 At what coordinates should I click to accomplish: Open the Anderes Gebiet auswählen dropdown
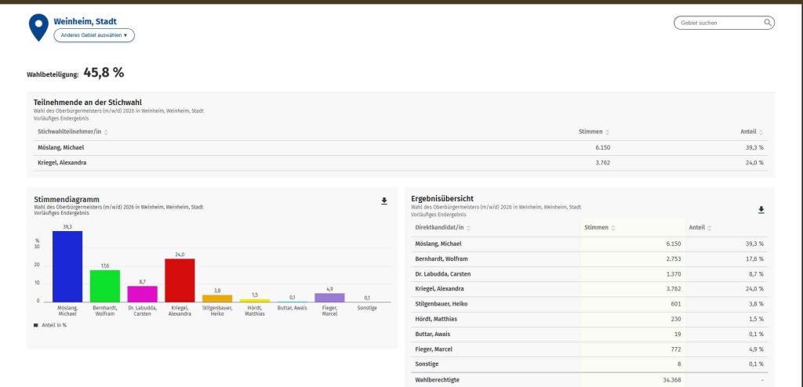[94, 35]
